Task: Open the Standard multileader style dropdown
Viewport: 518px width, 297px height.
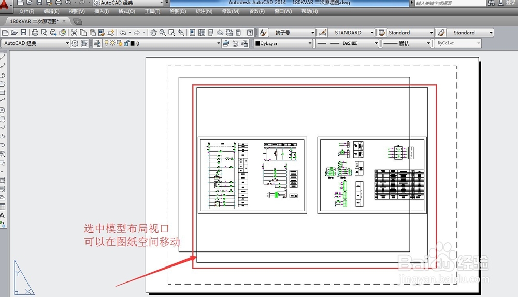Action: tap(470, 33)
